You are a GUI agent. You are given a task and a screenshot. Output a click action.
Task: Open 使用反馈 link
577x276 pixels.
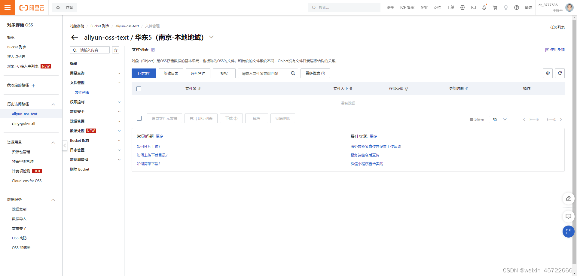[555, 50]
